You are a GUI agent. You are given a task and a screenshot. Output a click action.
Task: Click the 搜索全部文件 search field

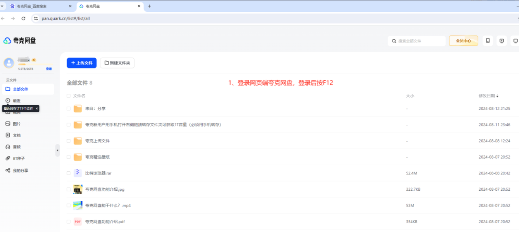(x=417, y=41)
